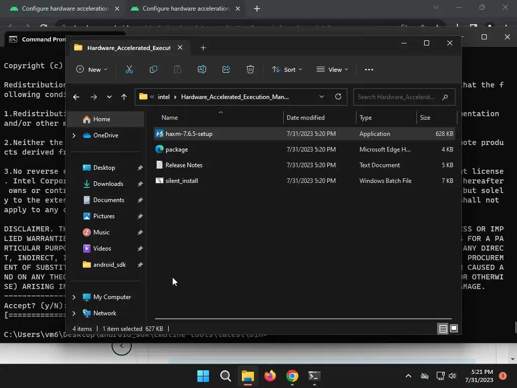517x388 pixels.
Task: Click the Paste icon in Explorer toolbar
Action: 177,69
